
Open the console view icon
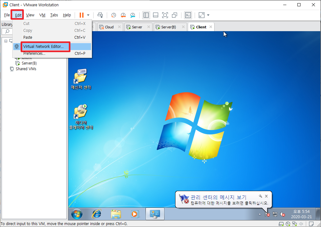188,15
